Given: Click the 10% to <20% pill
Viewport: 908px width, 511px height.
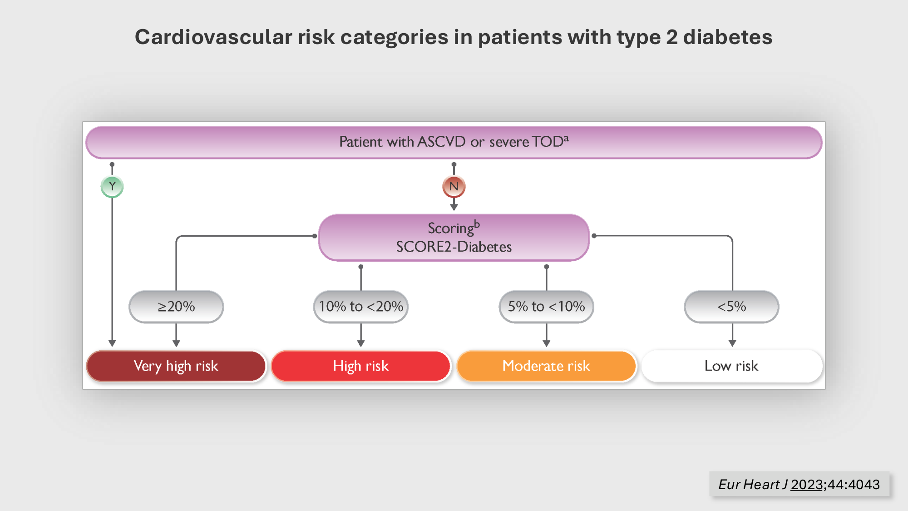Looking at the screenshot, I should point(361,307).
